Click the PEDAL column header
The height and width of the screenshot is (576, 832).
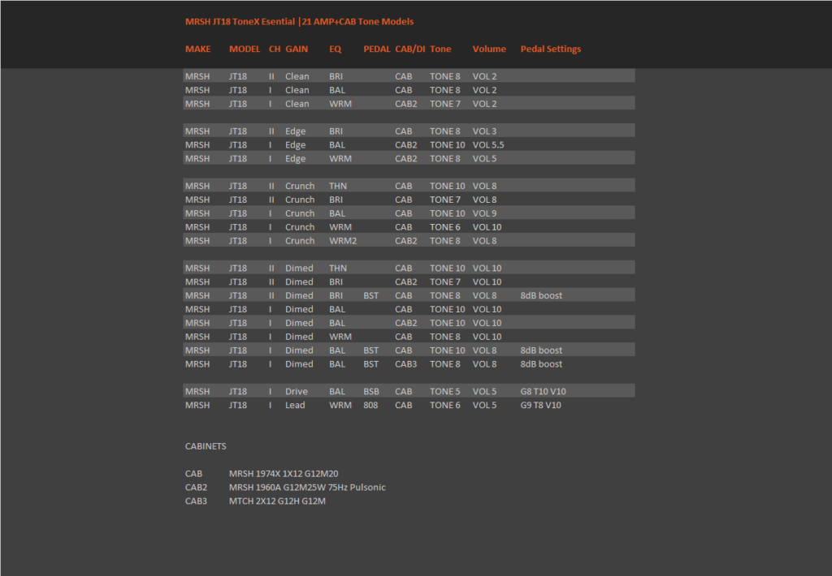(377, 49)
